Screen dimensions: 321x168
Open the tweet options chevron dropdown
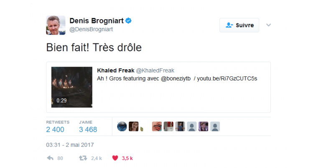click(x=269, y=25)
